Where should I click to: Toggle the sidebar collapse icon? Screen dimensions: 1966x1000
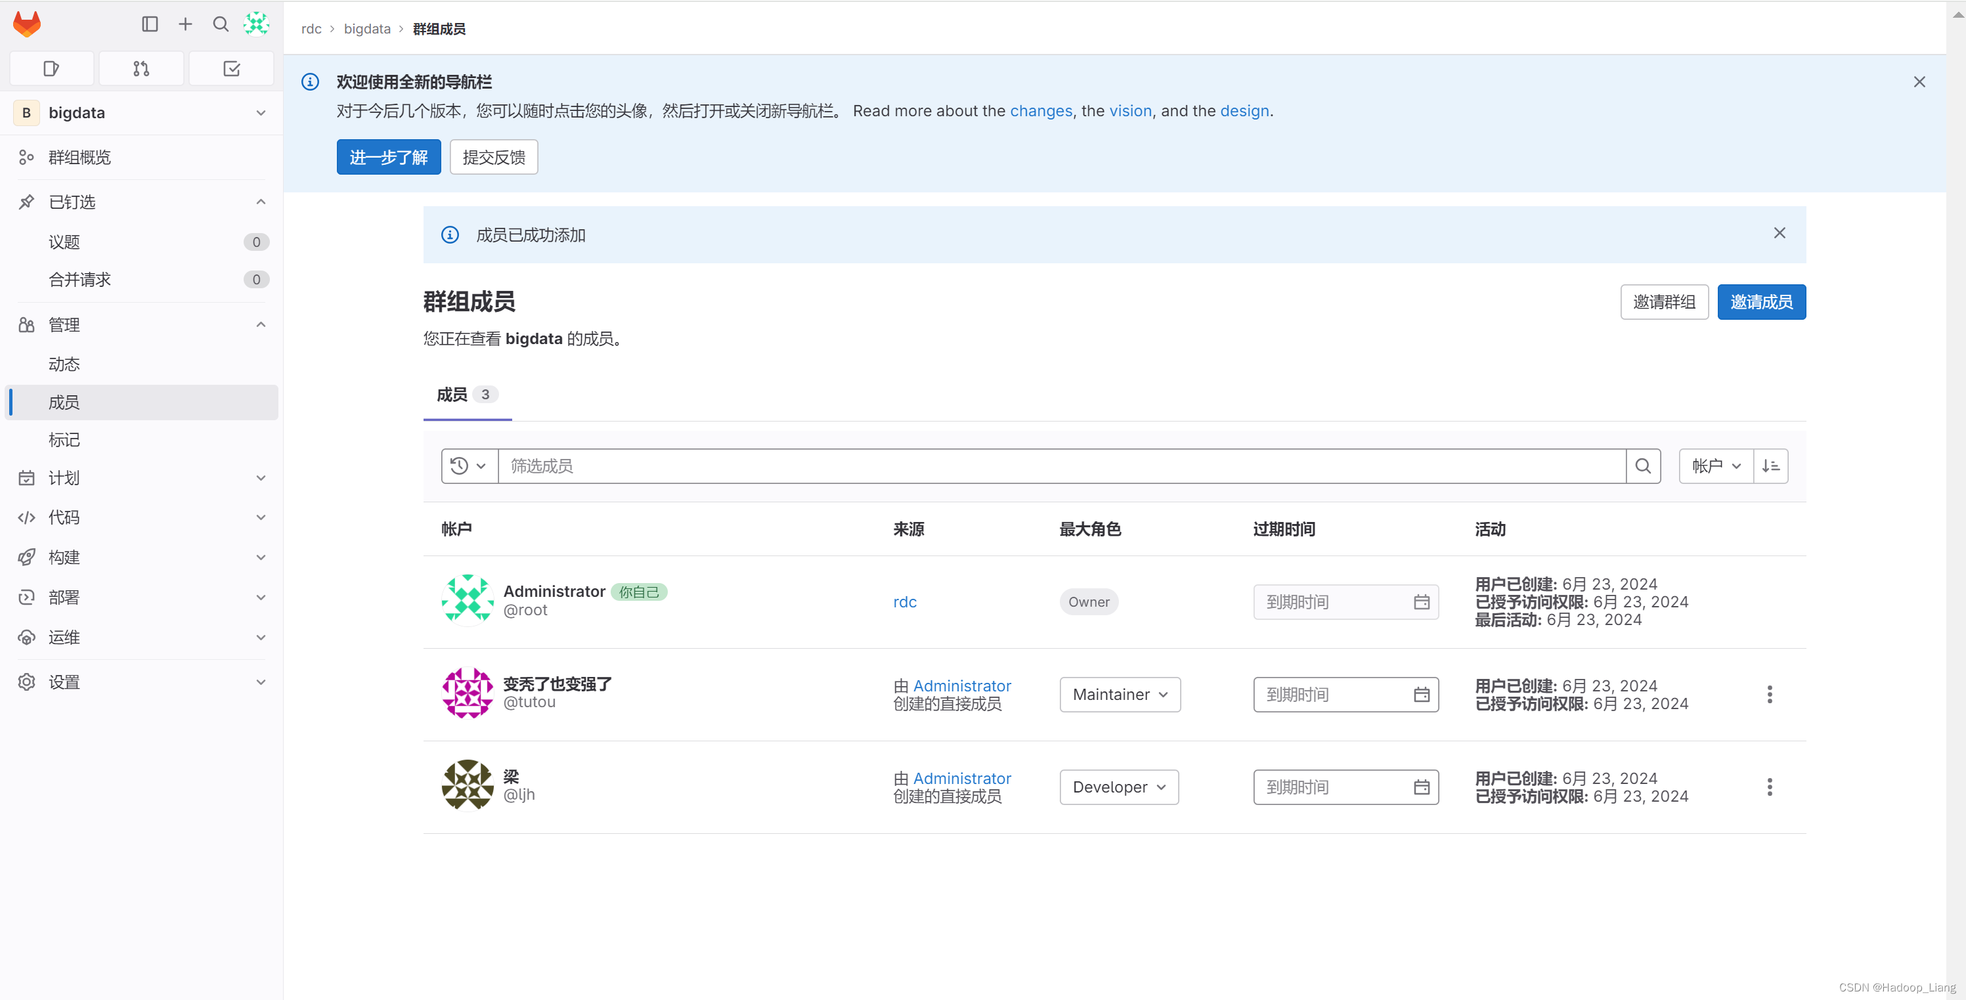(x=150, y=24)
